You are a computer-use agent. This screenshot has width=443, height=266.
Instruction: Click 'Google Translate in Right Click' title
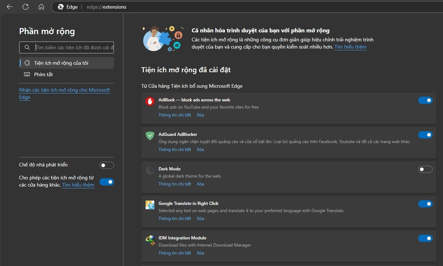click(x=188, y=203)
